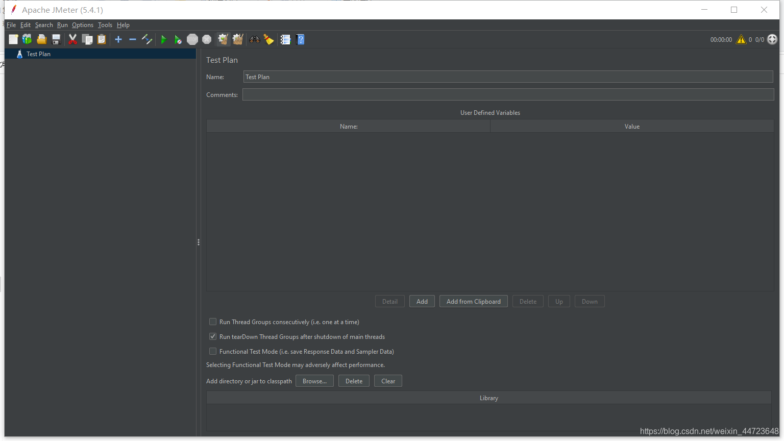Open the File menu
784x441 pixels.
[11, 25]
